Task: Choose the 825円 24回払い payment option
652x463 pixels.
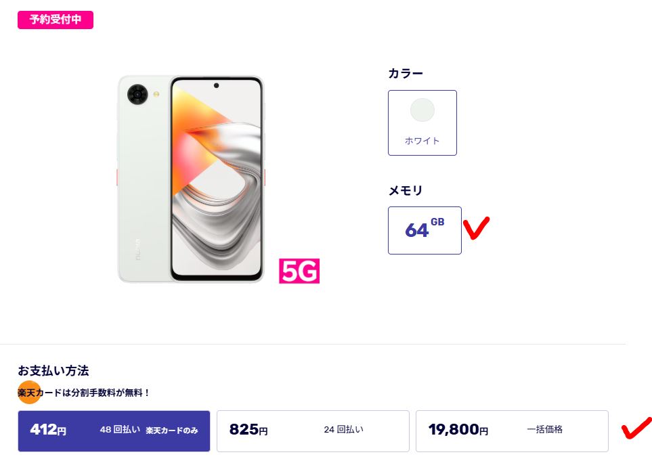Action: [x=313, y=431]
